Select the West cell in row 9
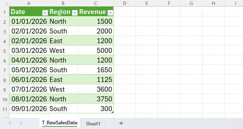Viewport: 243px width, 129px height. 63,89
